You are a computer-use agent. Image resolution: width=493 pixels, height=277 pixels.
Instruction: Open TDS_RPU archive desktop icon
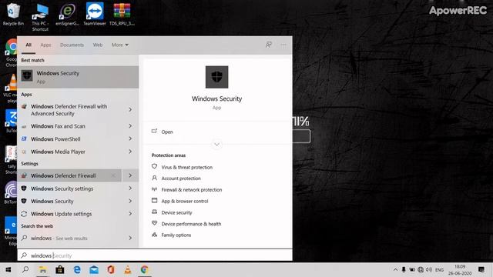pyautogui.click(x=122, y=14)
